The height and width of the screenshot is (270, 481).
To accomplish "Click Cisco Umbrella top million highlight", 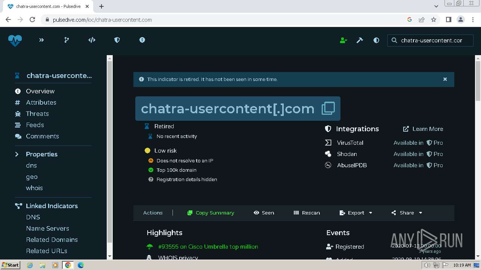I will [208, 247].
